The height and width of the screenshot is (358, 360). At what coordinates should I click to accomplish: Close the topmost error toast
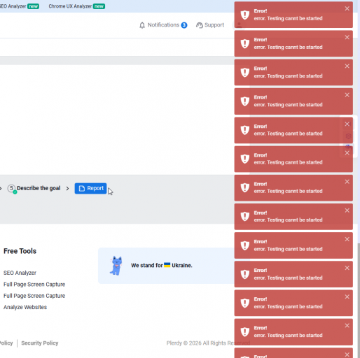[x=347, y=8]
